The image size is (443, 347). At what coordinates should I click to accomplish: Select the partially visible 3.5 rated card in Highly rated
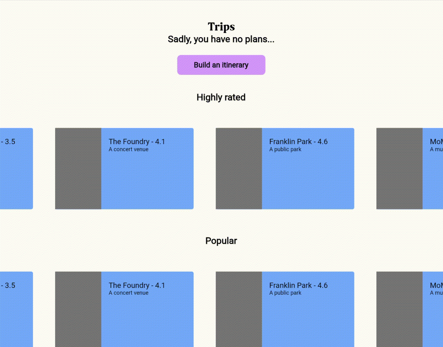[x=16, y=169]
